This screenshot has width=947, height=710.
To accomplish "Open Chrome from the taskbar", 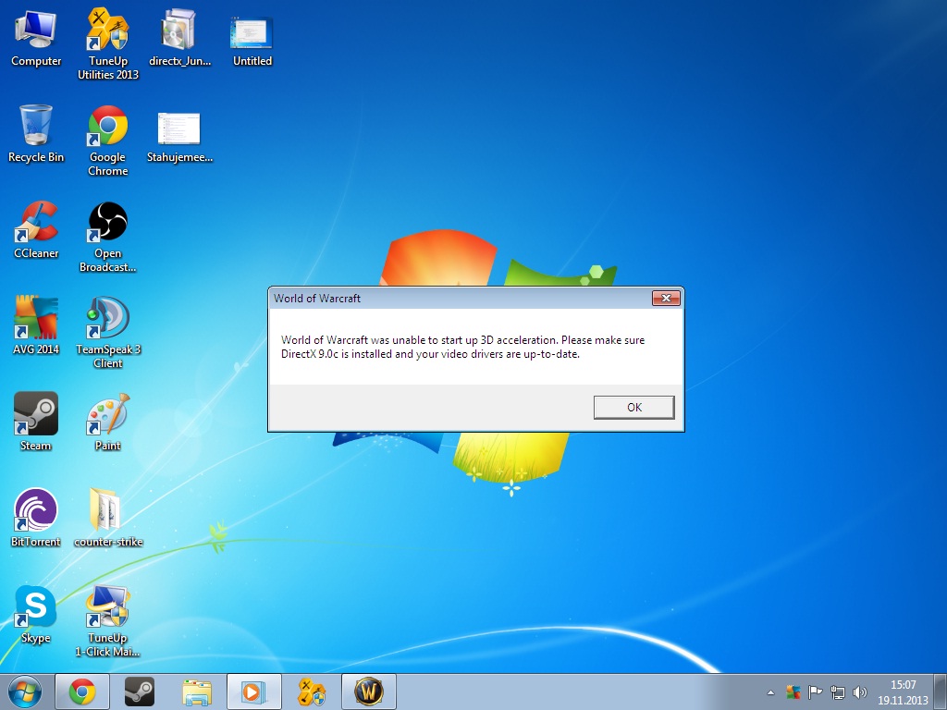I will coord(82,692).
